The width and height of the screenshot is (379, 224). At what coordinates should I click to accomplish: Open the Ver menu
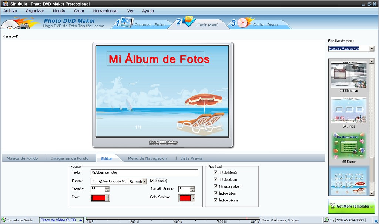click(x=130, y=11)
